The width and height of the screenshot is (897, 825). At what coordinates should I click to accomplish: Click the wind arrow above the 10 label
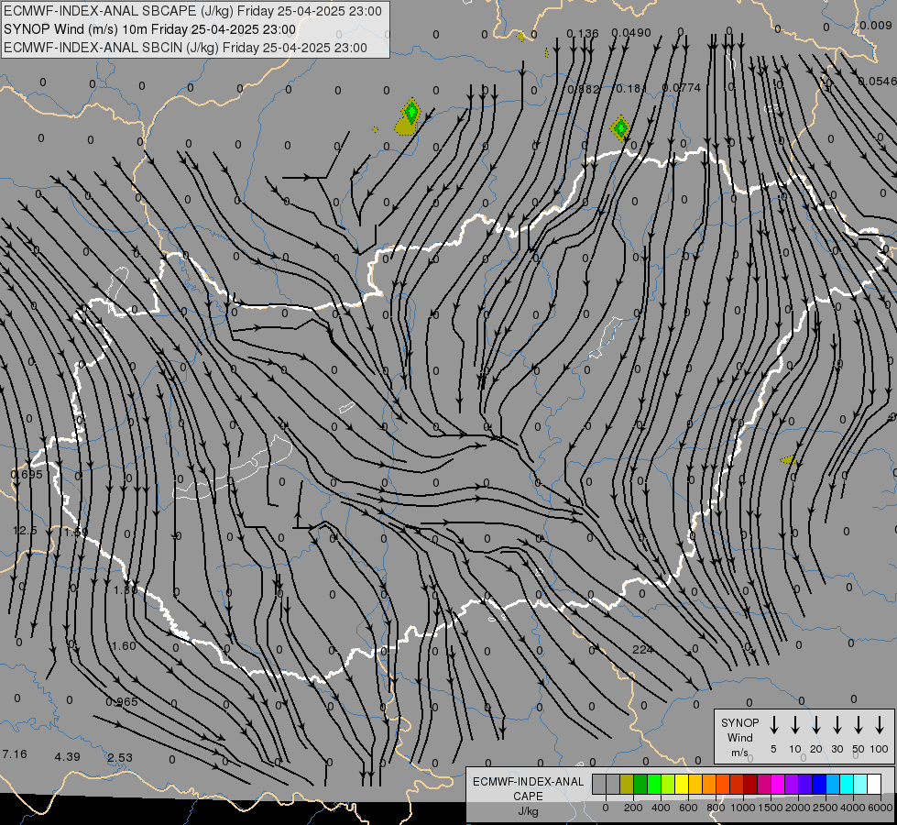[x=794, y=725]
